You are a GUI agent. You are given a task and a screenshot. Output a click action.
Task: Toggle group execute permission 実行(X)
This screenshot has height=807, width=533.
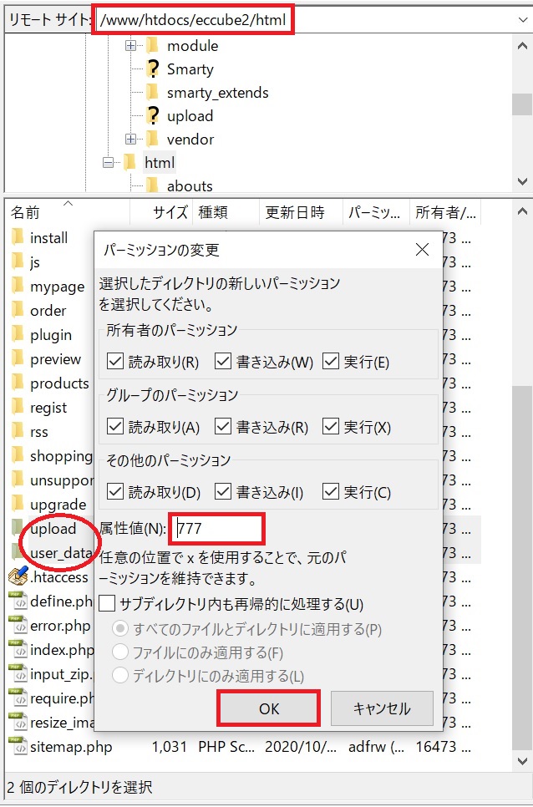pyautogui.click(x=331, y=427)
